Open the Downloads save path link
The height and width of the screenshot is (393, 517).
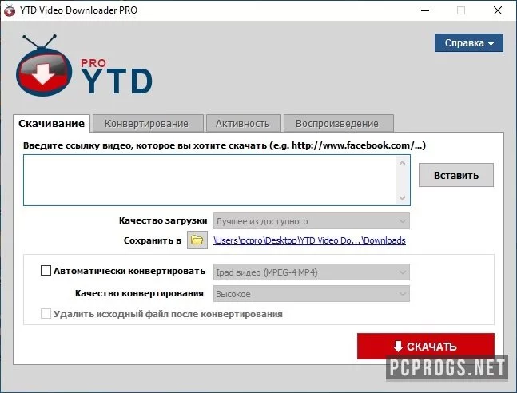pos(309,240)
